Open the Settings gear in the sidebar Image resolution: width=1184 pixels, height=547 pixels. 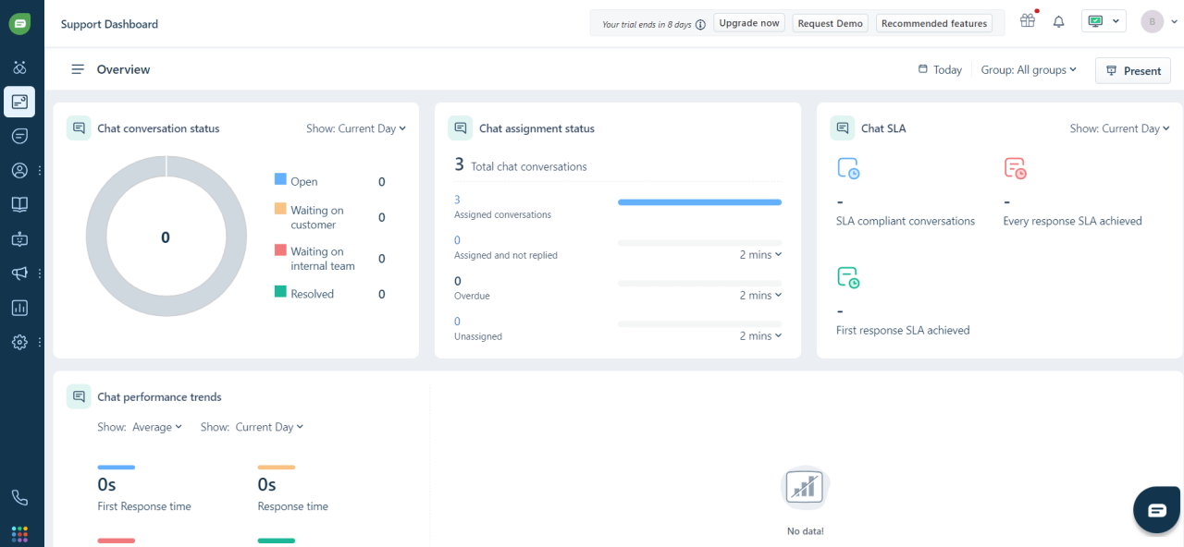20,342
